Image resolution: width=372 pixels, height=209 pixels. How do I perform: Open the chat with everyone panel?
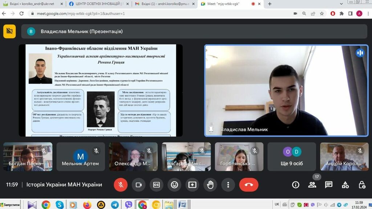pyautogui.click(x=329, y=185)
